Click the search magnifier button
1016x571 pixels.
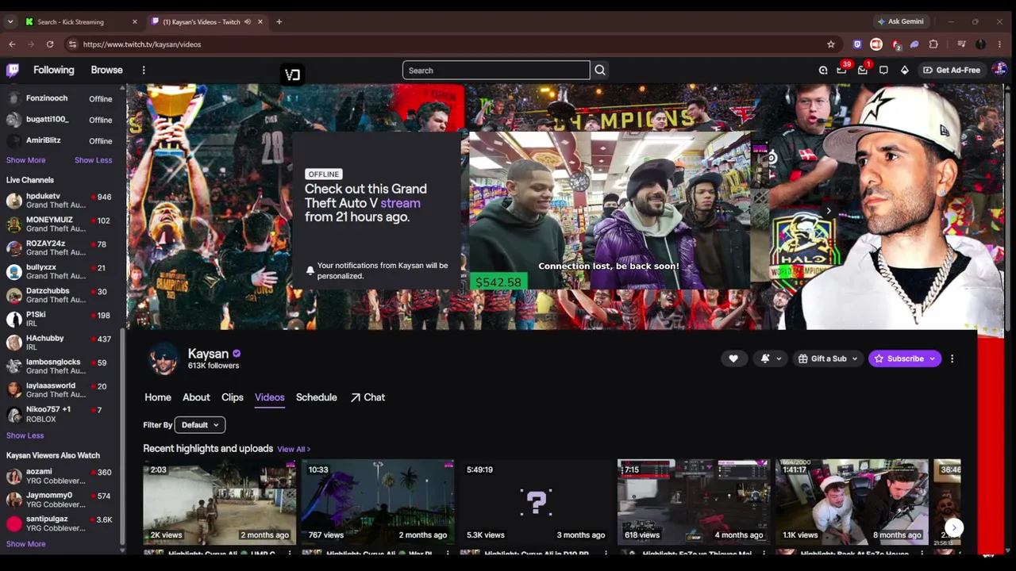600,71
